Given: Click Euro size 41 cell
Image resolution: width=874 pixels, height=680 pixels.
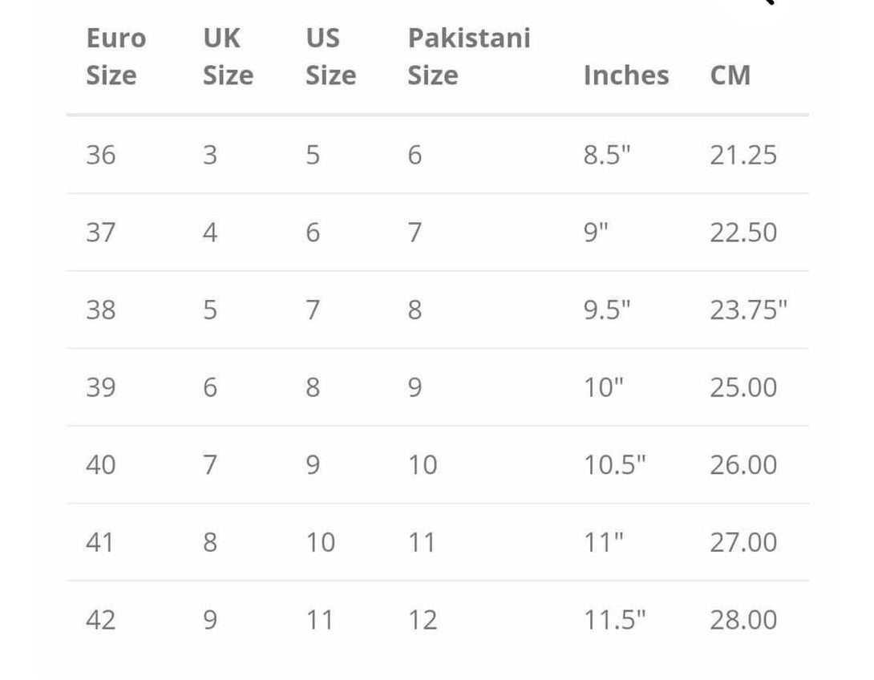Looking at the screenshot, I should 100,543.
